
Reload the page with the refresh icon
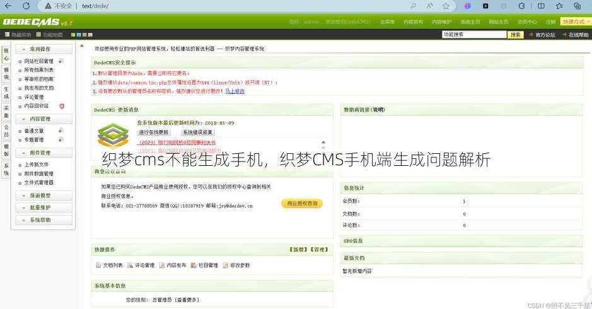click(x=26, y=6)
